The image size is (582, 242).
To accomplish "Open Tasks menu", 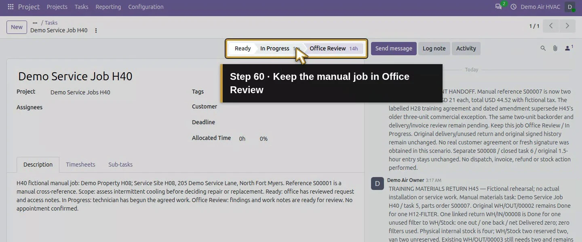I will coord(81,7).
